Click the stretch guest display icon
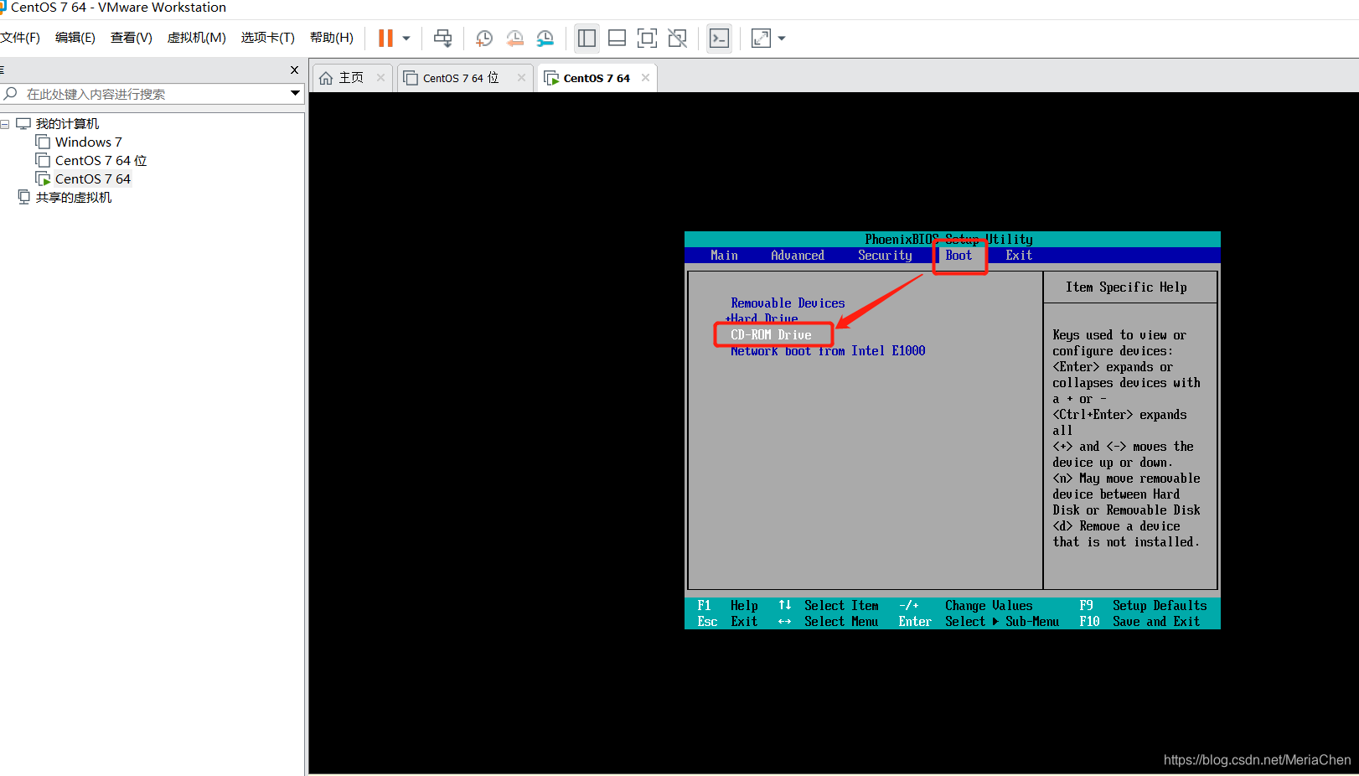 point(761,38)
